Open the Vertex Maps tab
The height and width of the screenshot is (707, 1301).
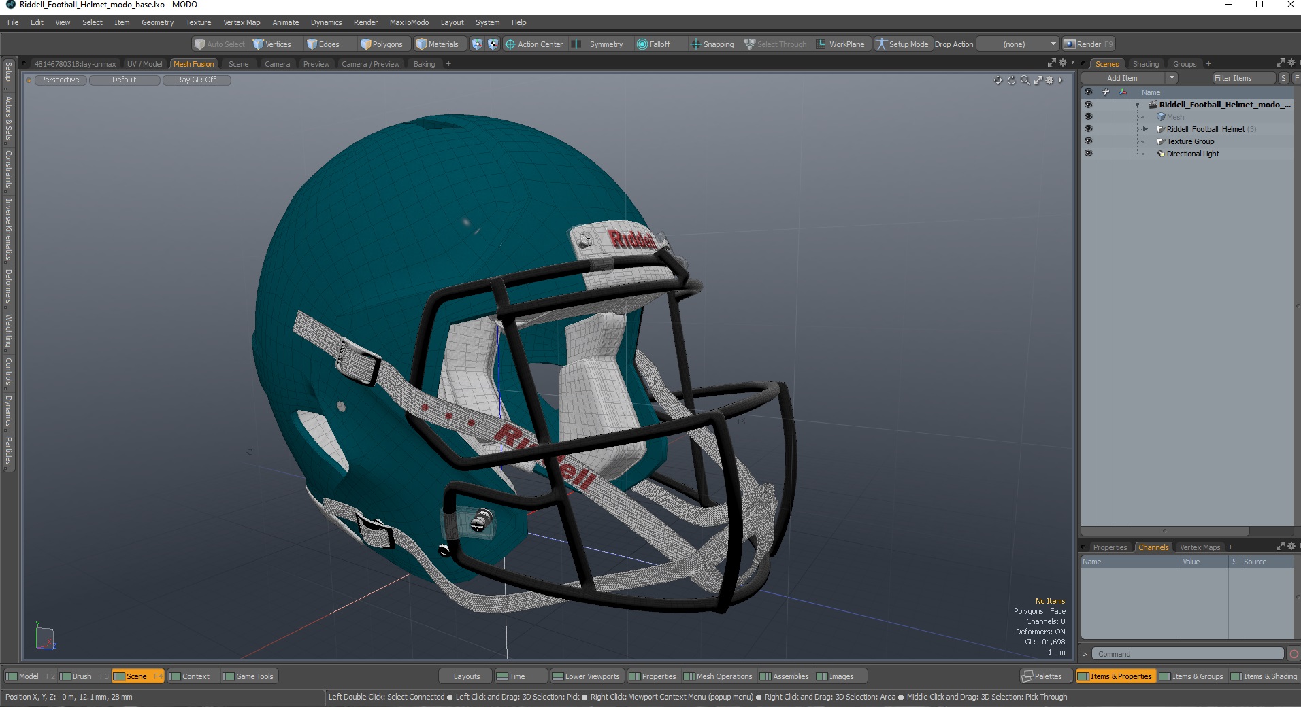(x=1200, y=547)
